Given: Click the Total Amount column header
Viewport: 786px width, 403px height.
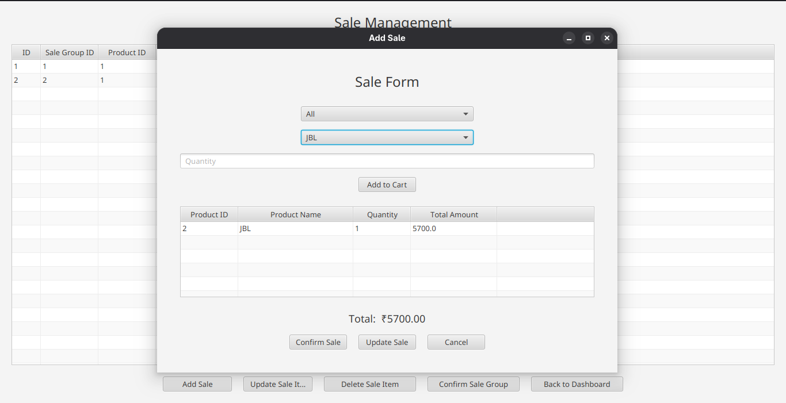Looking at the screenshot, I should point(454,214).
